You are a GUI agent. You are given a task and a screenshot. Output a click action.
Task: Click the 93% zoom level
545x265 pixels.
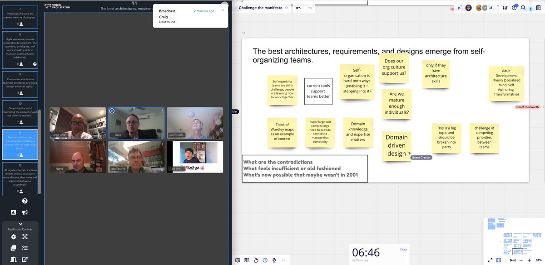[539, 260]
